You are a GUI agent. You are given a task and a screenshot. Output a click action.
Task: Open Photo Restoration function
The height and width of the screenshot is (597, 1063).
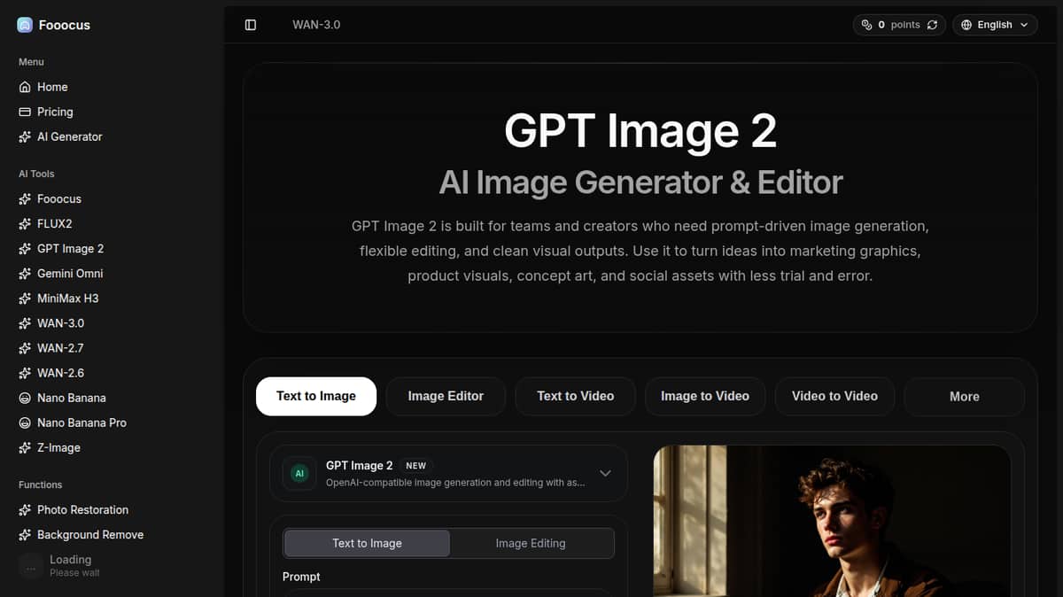point(82,509)
